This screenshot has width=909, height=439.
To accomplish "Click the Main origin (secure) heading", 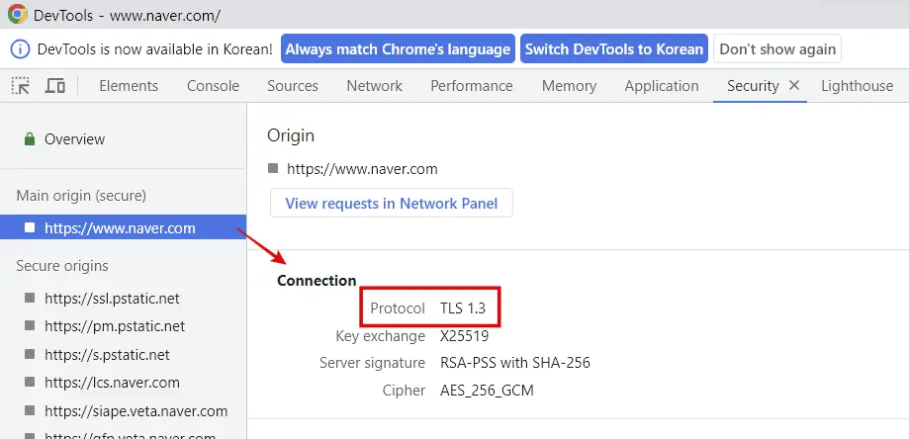I will click(x=81, y=196).
